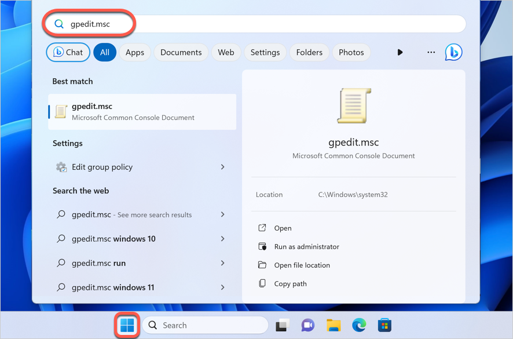513x339 pixels.
Task: Click the Bing icon at top right
Action: click(x=453, y=52)
